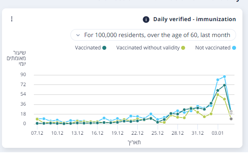Viewport: 248px width, 163px height.
Task: Click the light blue Not vaccinated dot
Action: click(234, 48)
